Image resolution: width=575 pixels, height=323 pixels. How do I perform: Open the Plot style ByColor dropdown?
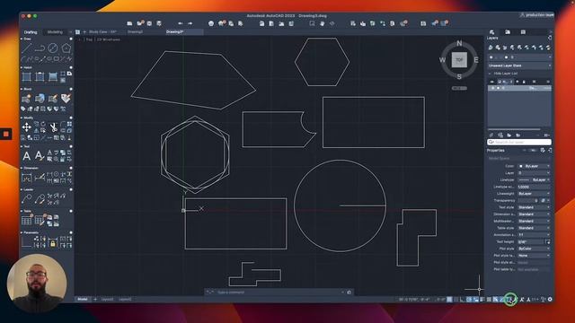pos(534,249)
